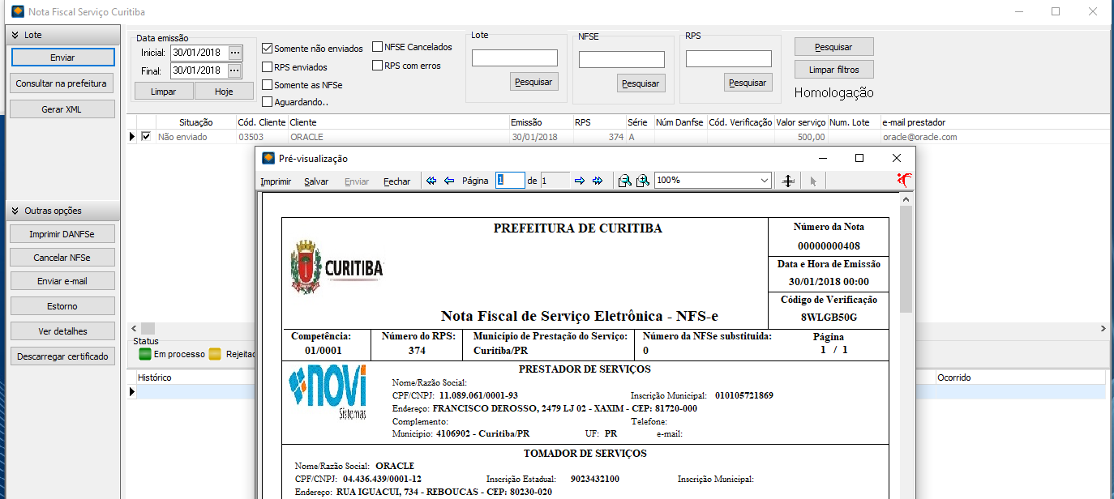This screenshot has height=499, width=1114.
Task: Click Ver detalhes button
Action: pyautogui.click(x=62, y=331)
